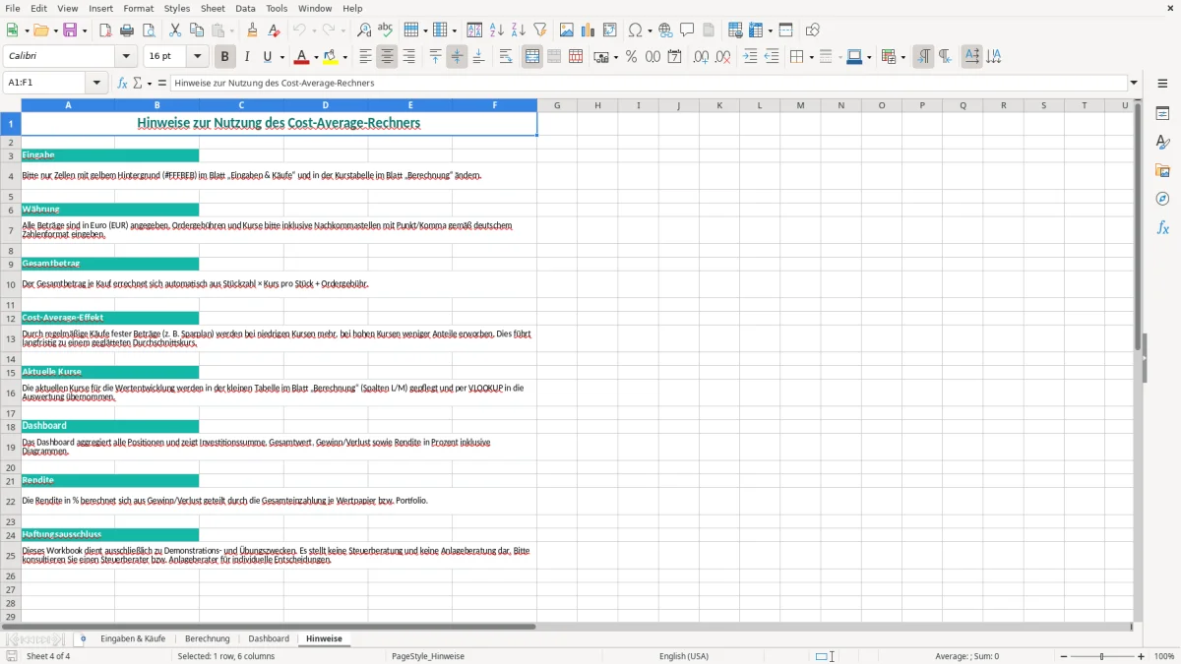Click the Print icon
The height and width of the screenshot is (664, 1181).
tap(127, 30)
